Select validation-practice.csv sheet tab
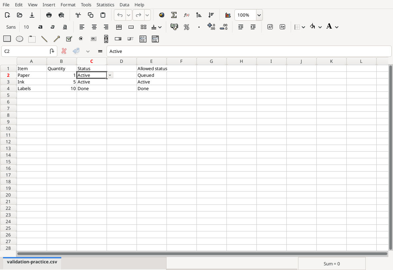This screenshot has height=270, width=393. (x=32, y=262)
